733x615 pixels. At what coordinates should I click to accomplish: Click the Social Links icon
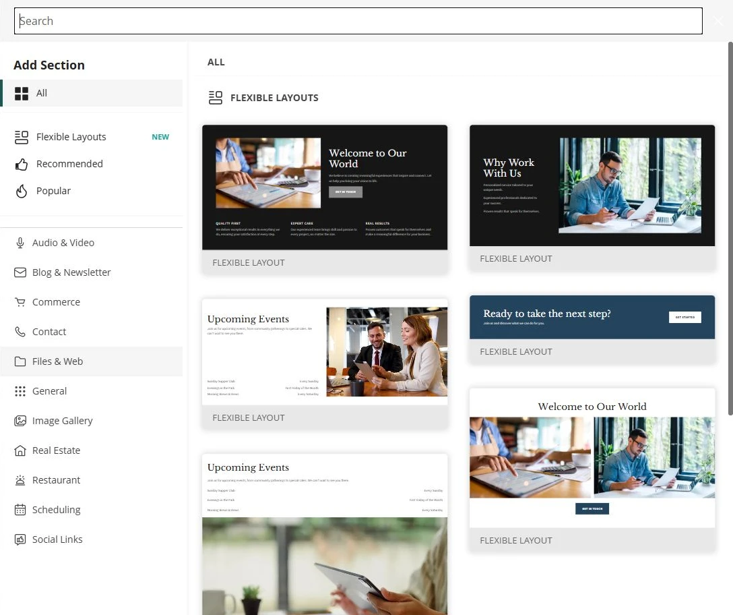click(x=20, y=539)
